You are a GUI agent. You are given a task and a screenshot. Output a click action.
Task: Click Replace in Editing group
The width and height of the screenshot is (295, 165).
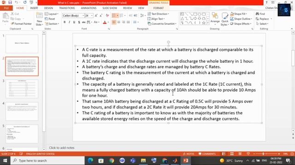point(264,19)
